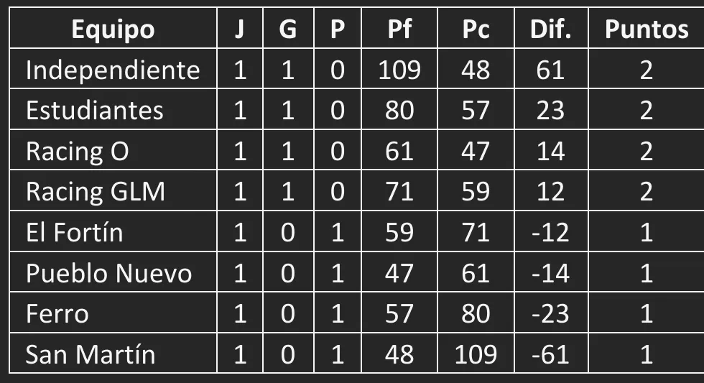Click the Pueblo Nuevo team name
Image resolution: width=704 pixels, height=383 pixels.
(109, 273)
